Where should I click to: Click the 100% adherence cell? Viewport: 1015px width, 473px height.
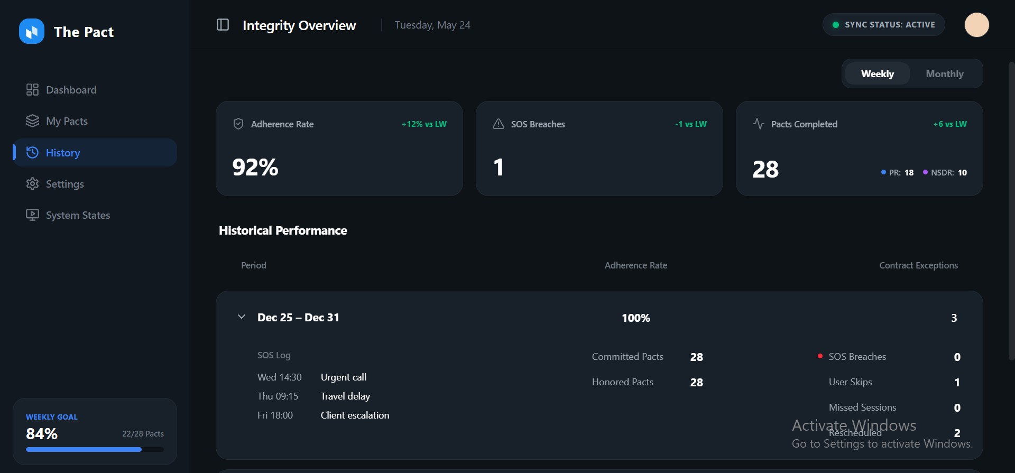[636, 318]
